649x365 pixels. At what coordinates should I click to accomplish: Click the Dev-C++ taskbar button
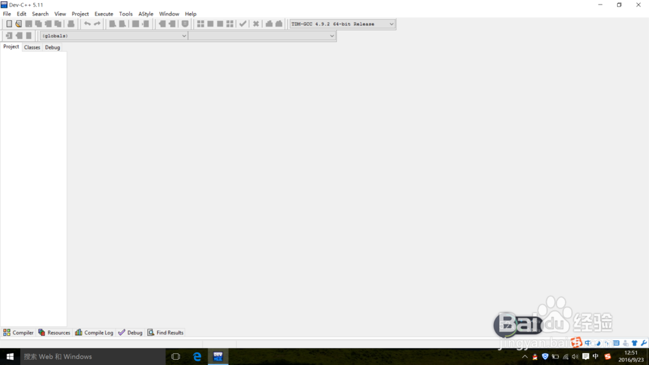pyautogui.click(x=218, y=357)
